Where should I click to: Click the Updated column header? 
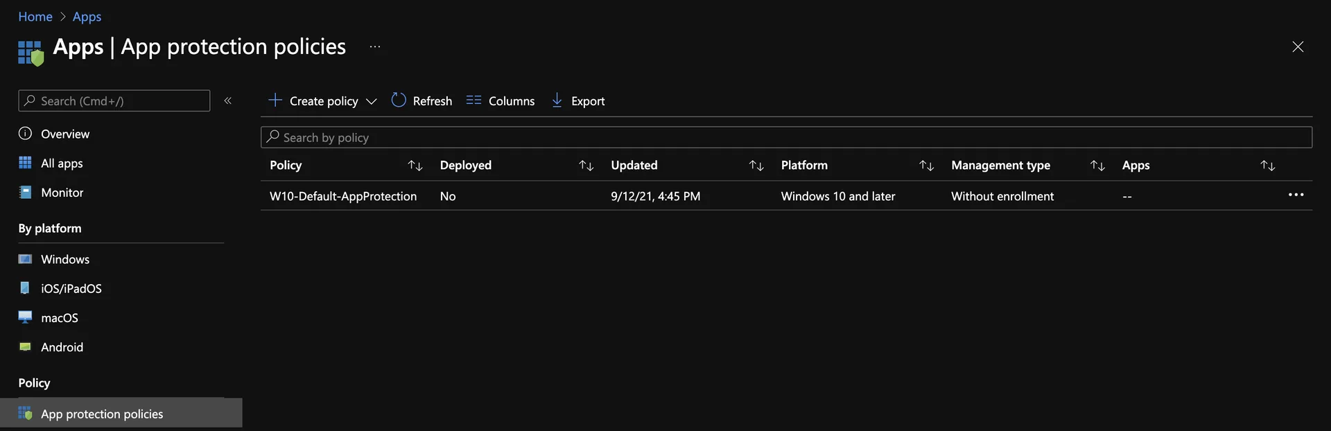(634, 165)
